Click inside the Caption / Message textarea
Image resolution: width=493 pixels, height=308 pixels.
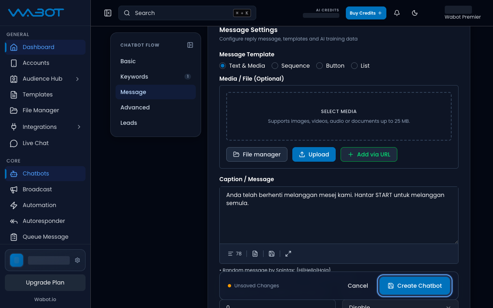[x=339, y=215]
